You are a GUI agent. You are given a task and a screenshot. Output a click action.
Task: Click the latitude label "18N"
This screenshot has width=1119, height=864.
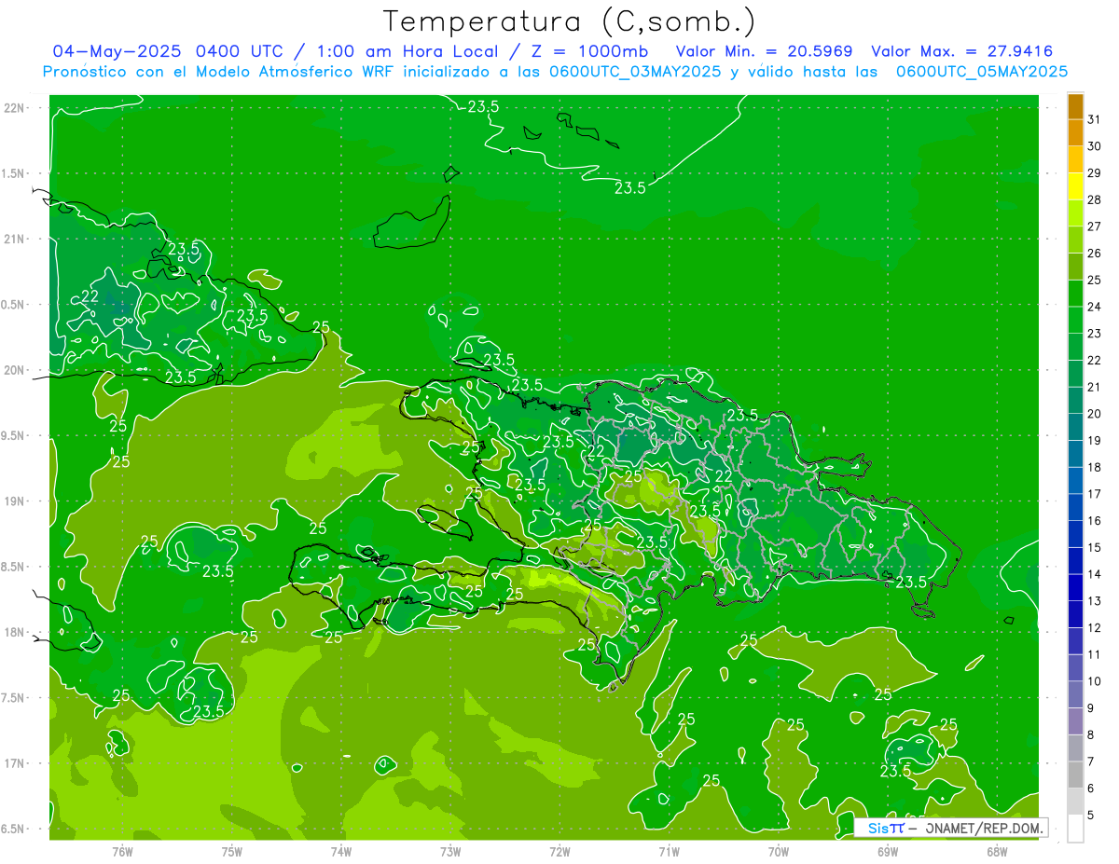coord(16,632)
